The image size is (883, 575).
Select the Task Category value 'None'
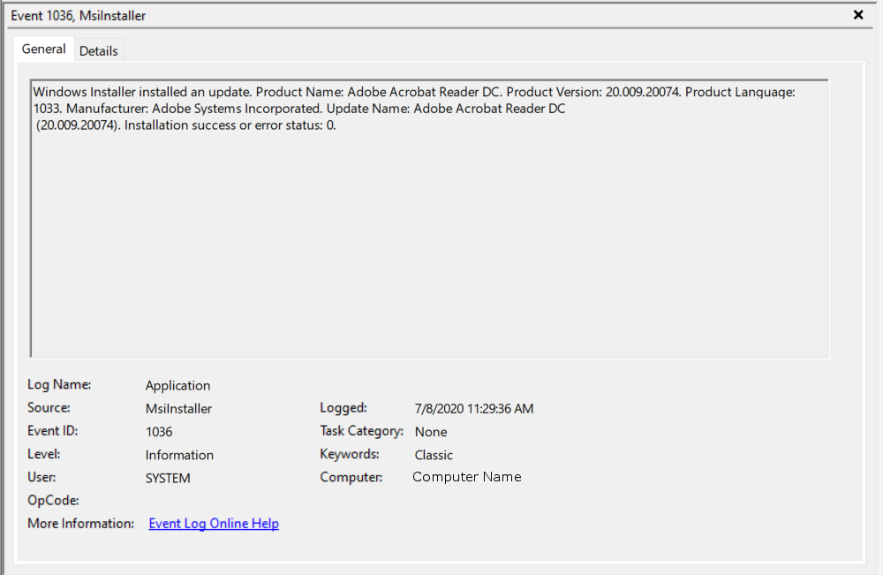[x=431, y=432]
